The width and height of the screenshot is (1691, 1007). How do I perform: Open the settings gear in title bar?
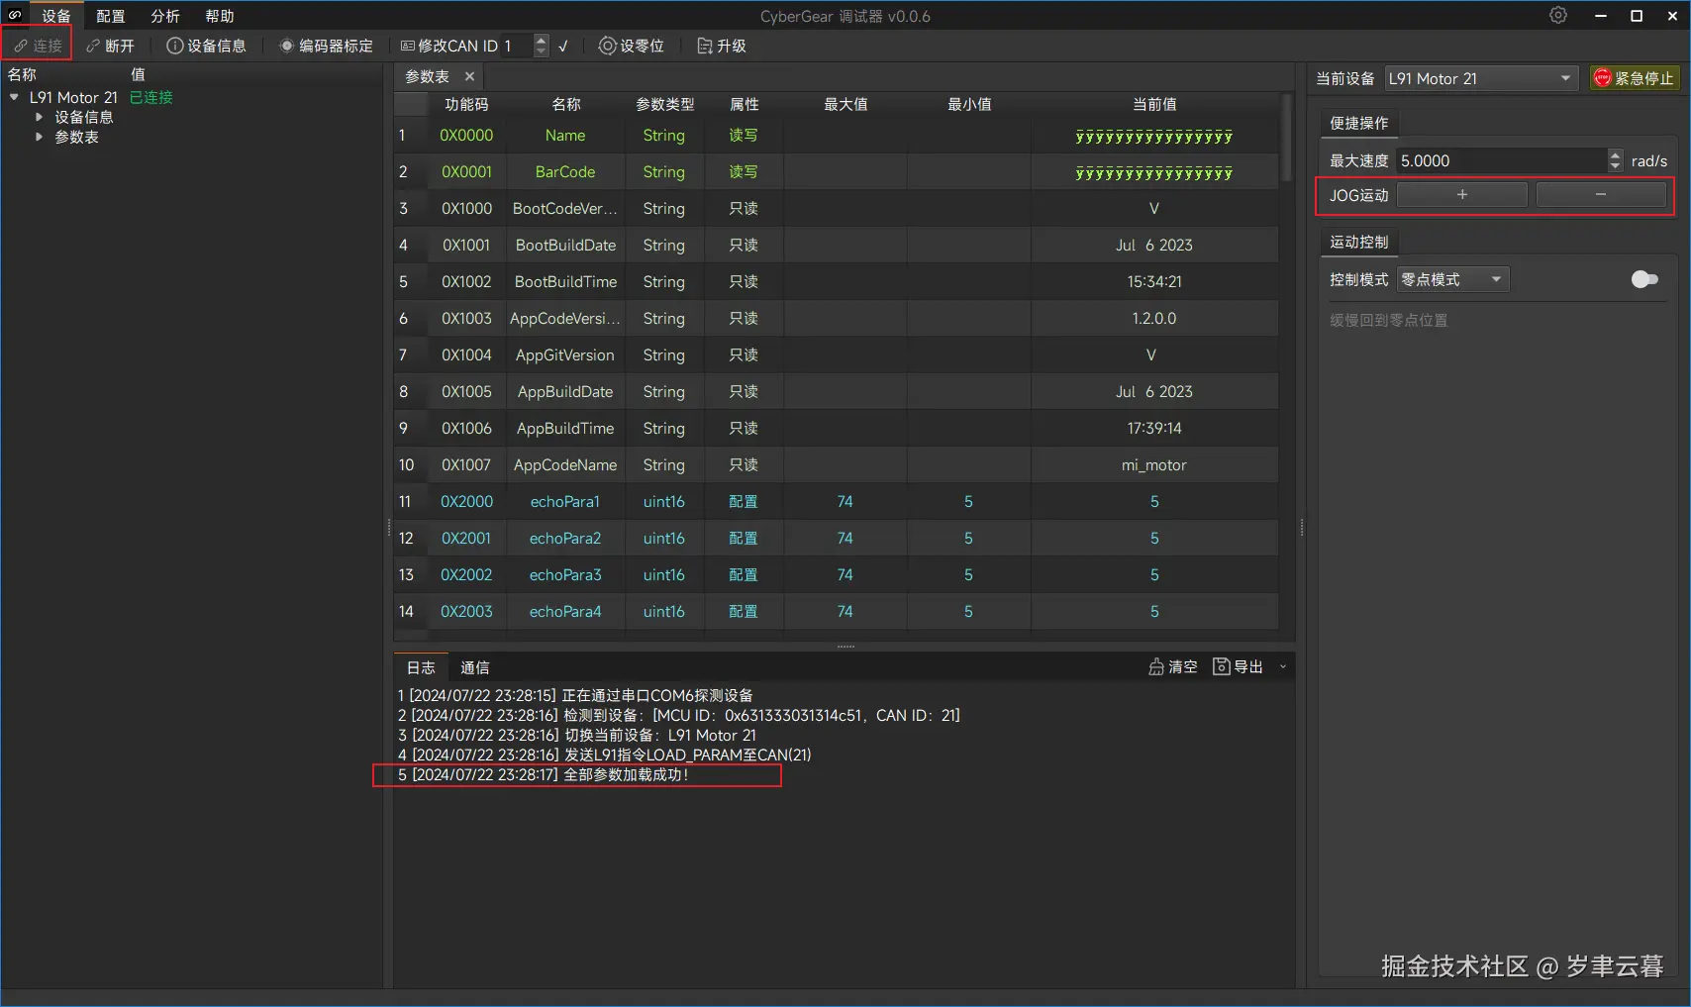tap(1558, 16)
